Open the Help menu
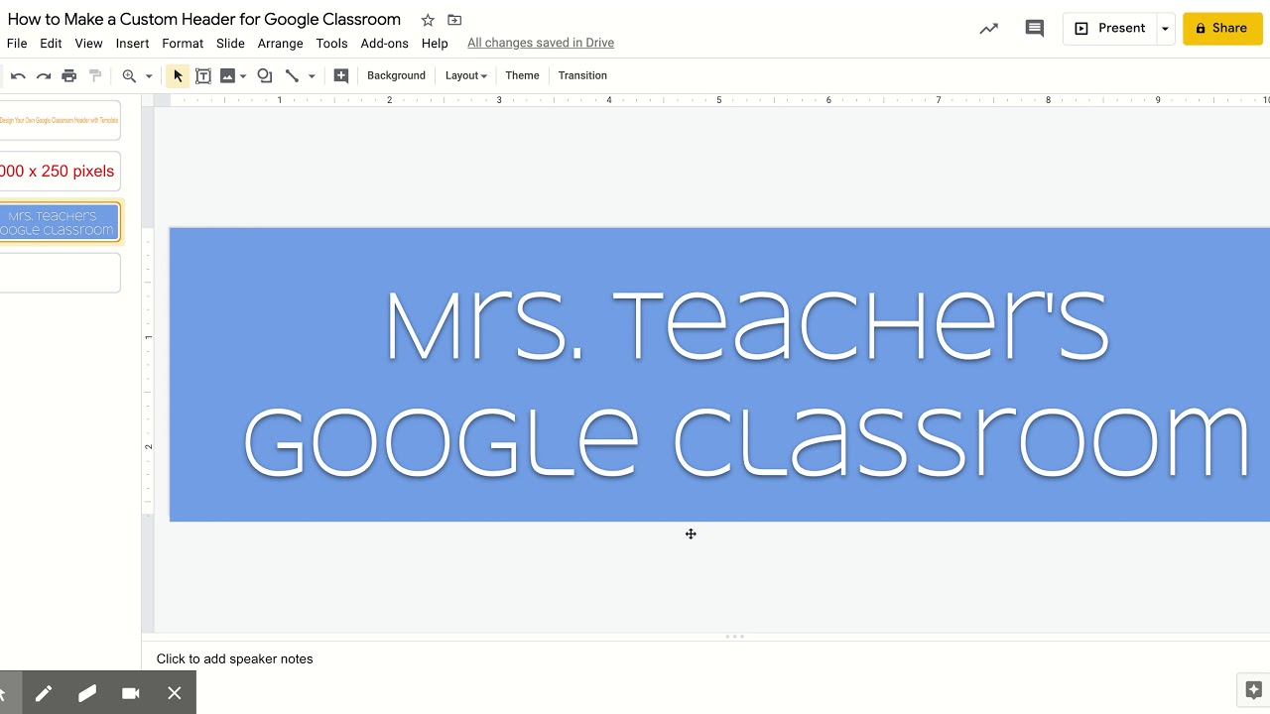 [x=435, y=44]
